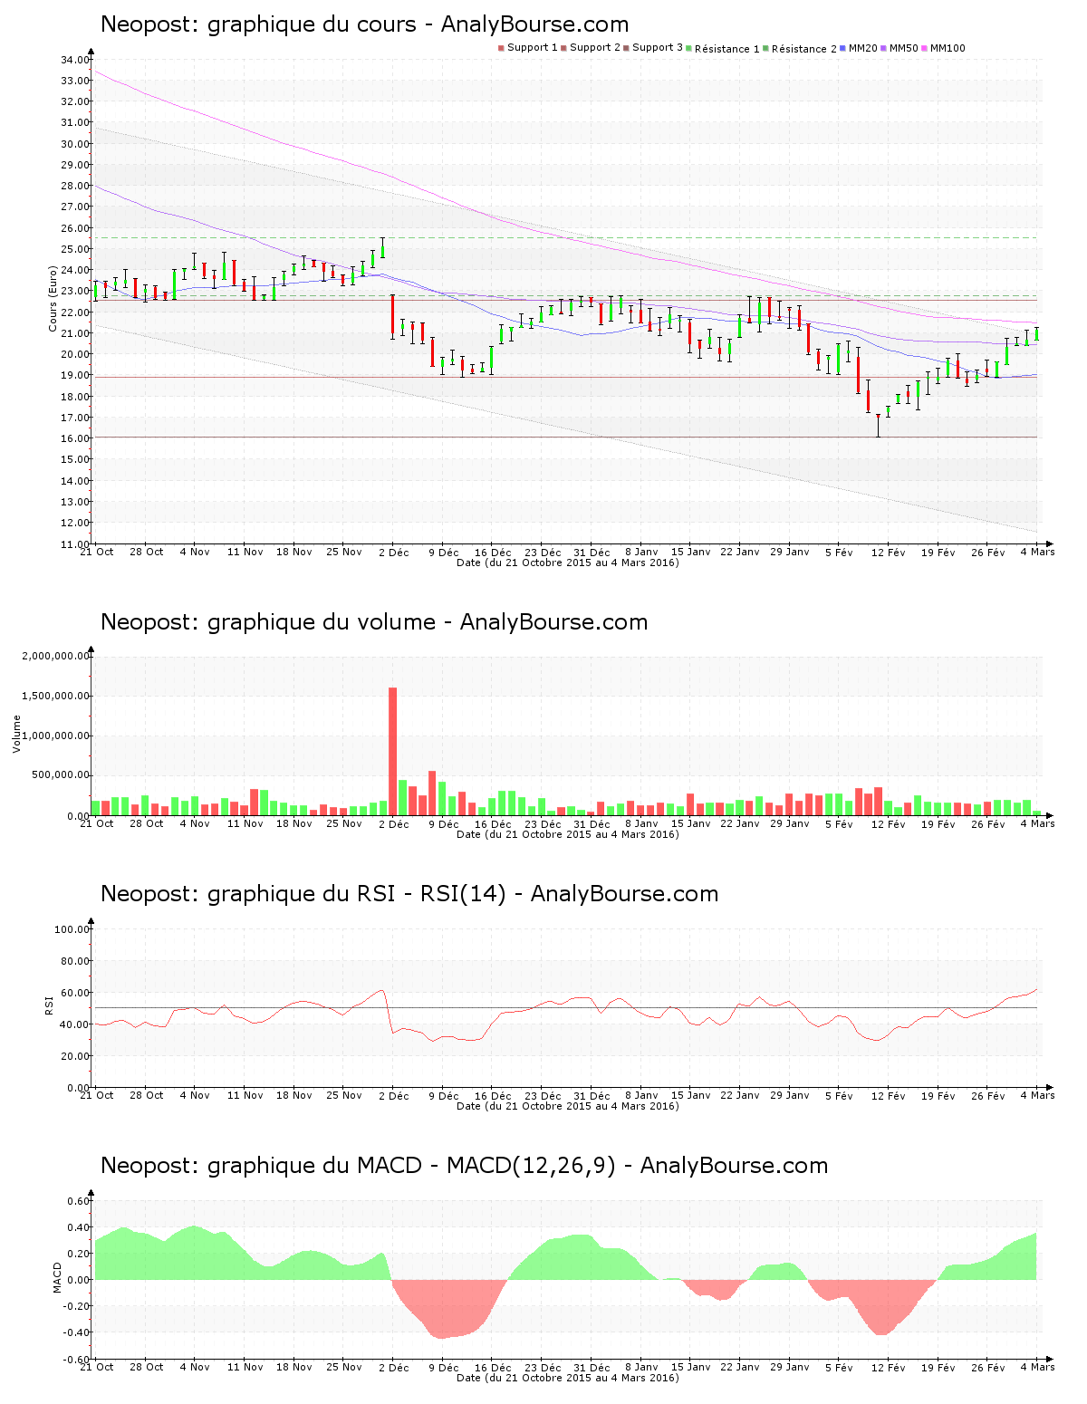Screen dimensions: 1087x1404
Task: Click the date range caption under volume chart
Action: (568, 834)
